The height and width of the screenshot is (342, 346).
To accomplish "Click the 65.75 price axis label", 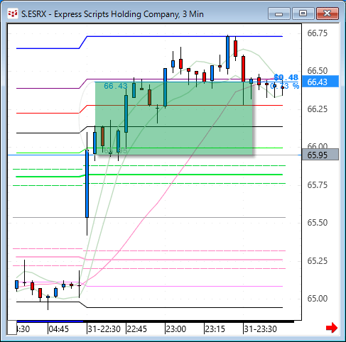I will (317, 185).
